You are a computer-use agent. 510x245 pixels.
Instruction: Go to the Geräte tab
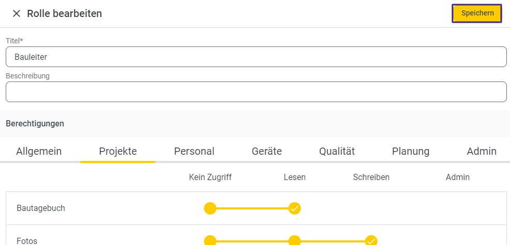(x=267, y=151)
